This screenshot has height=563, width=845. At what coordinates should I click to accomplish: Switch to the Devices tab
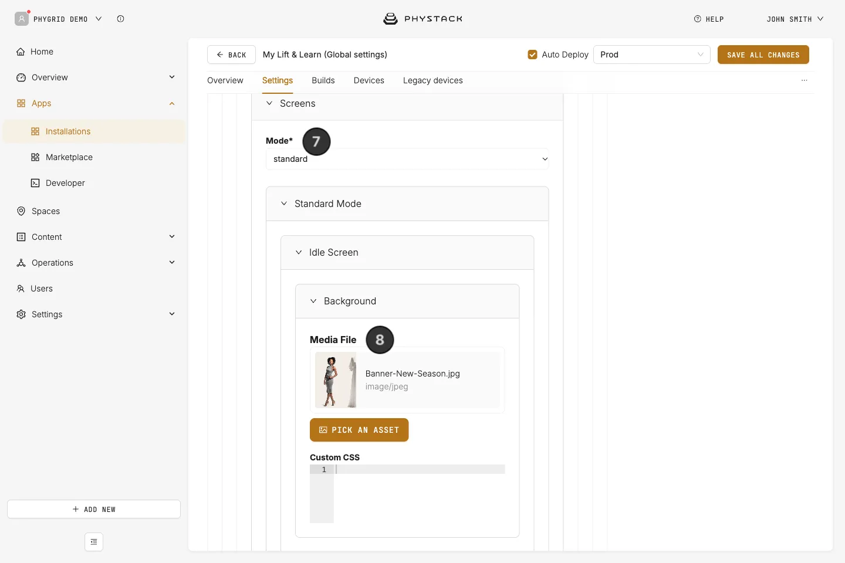click(x=369, y=80)
